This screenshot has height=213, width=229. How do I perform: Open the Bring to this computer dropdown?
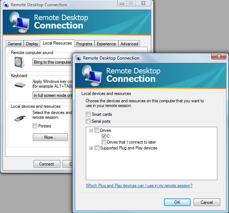[x=53, y=62]
